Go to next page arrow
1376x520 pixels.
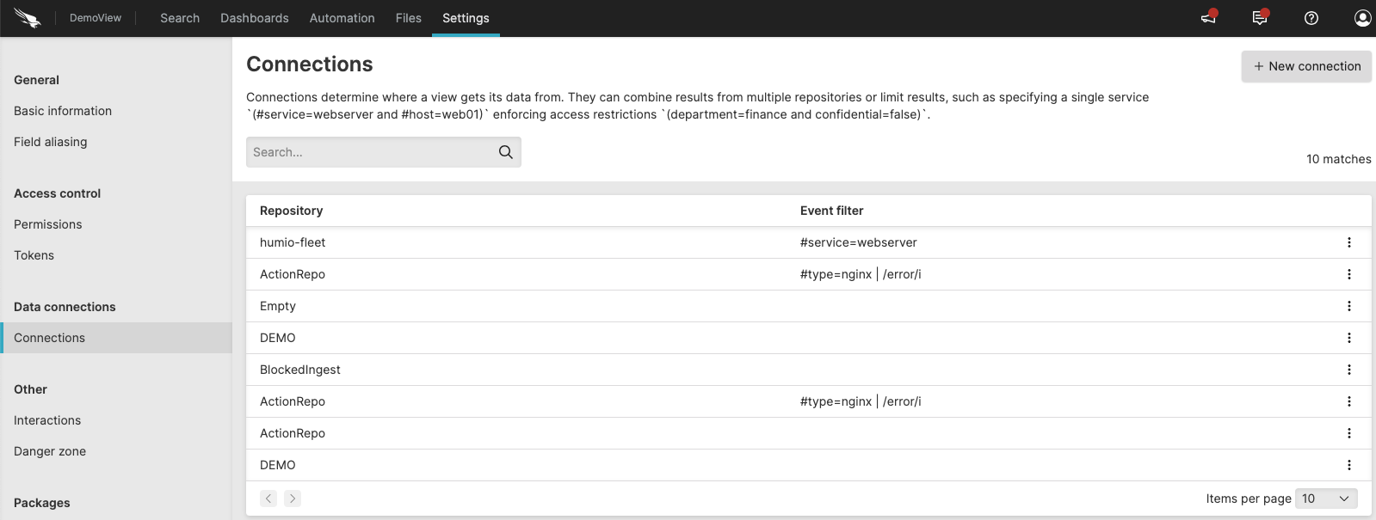[x=293, y=499]
